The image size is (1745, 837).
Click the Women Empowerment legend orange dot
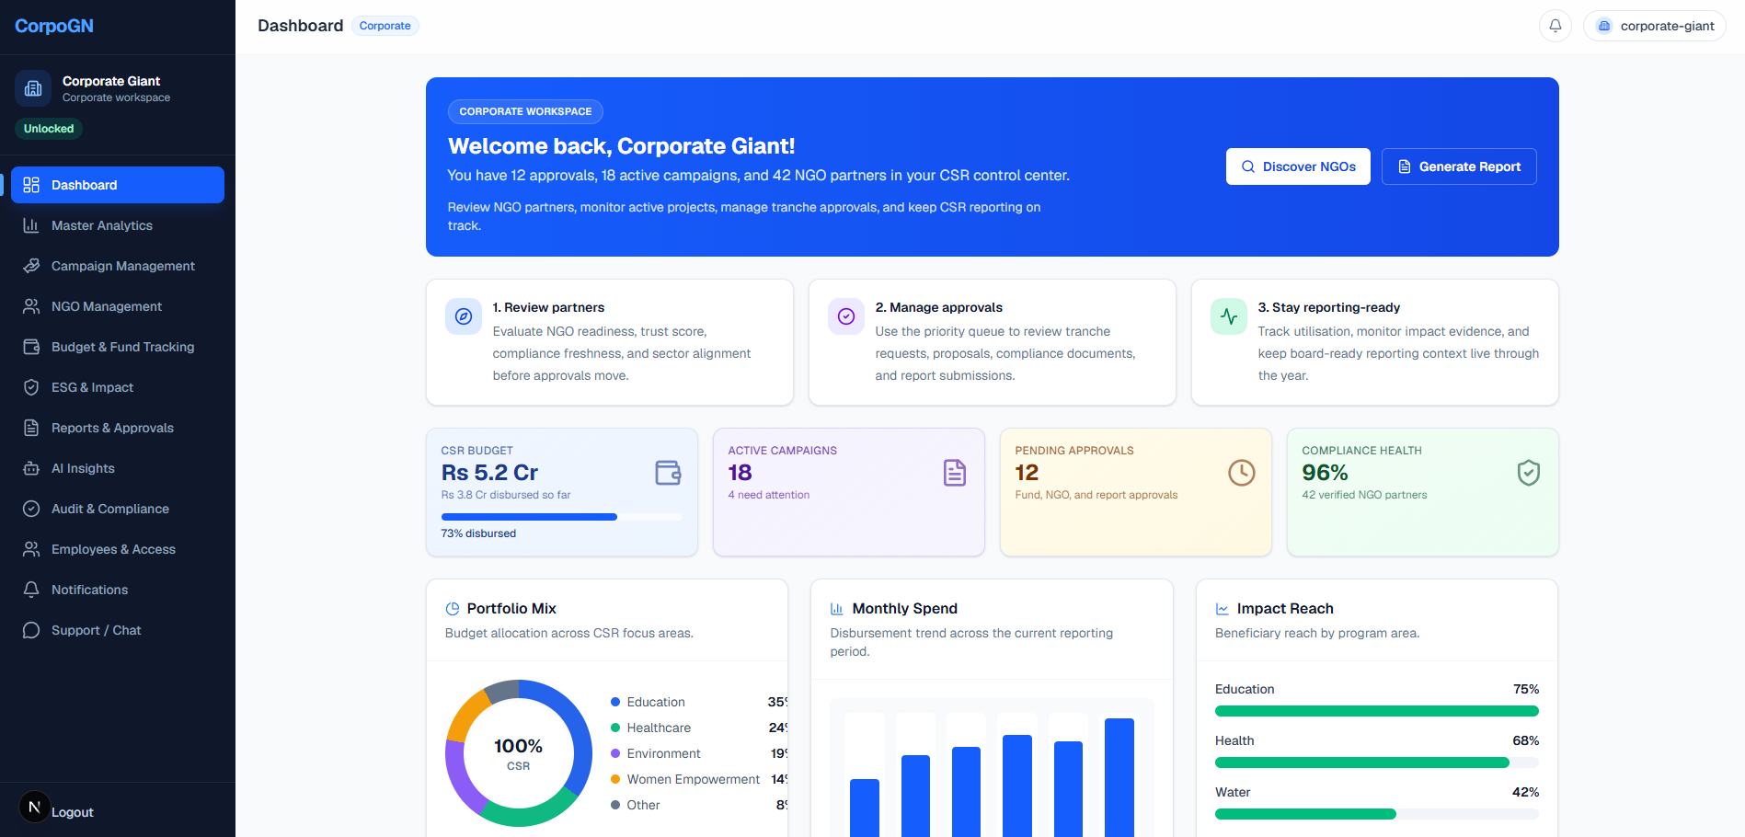click(615, 779)
